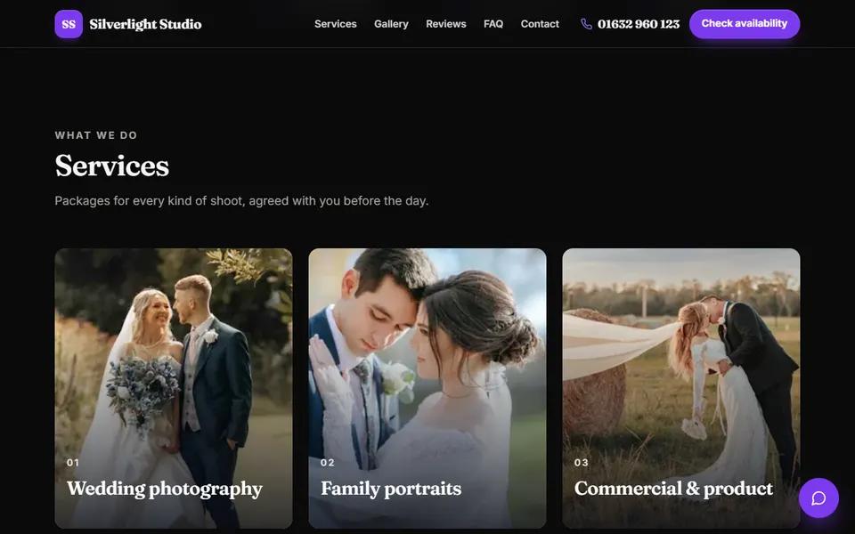Select the FAQ nav item
Image resolution: width=855 pixels, height=534 pixels.
point(493,24)
